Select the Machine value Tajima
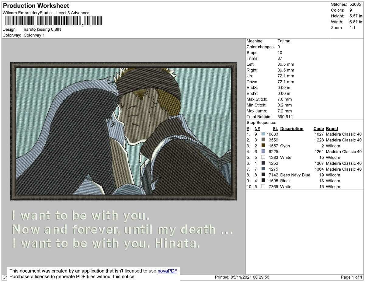This screenshot has width=365, height=282. [x=284, y=41]
